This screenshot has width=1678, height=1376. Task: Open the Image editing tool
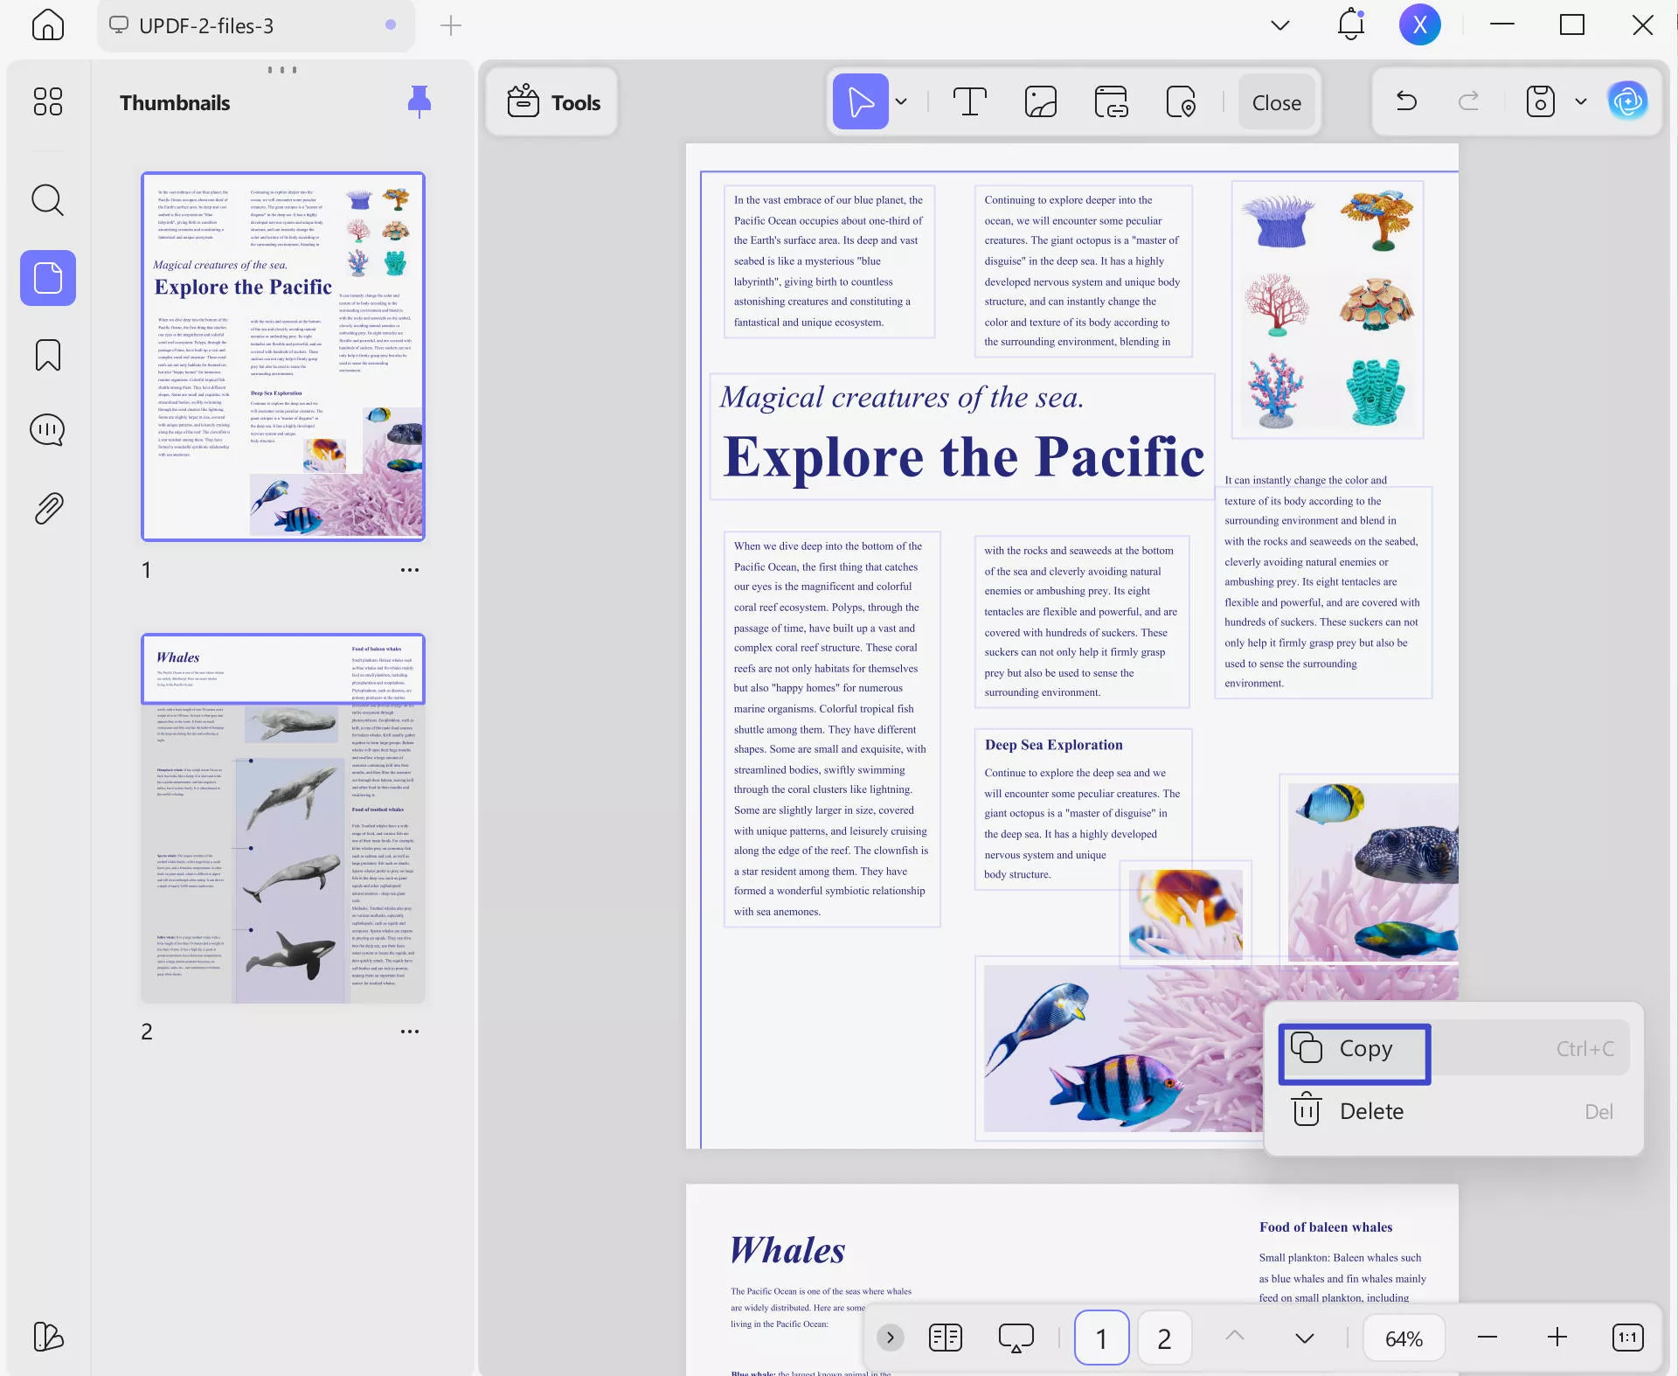pyautogui.click(x=1040, y=101)
